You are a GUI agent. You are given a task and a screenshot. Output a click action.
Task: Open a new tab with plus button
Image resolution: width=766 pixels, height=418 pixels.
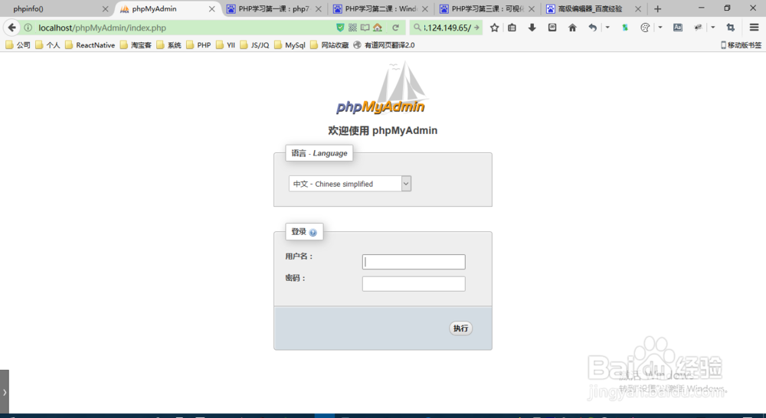tap(657, 8)
